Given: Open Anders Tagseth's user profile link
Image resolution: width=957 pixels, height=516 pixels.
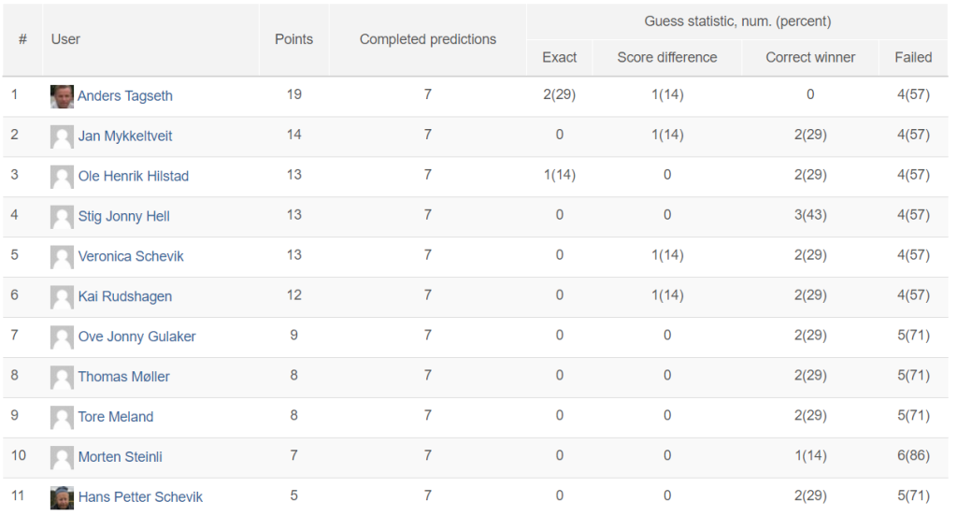Looking at the screenshot, I should coord(125,96).
